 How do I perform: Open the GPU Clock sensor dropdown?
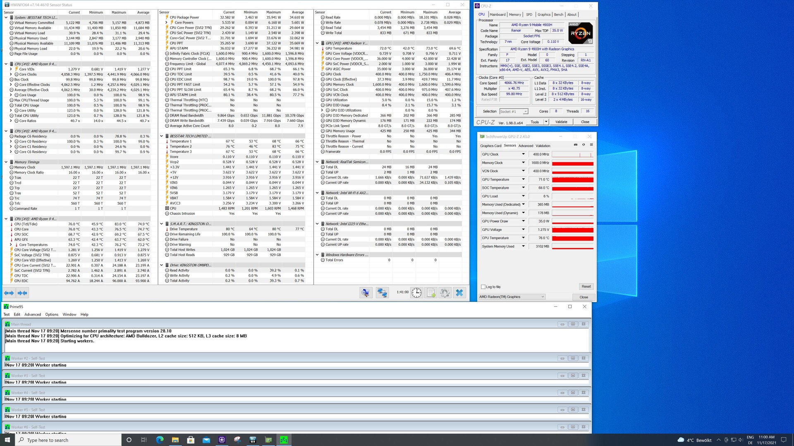coord(523,154)
